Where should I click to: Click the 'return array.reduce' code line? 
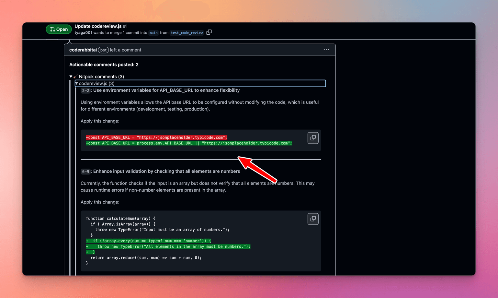click(146, 258)
